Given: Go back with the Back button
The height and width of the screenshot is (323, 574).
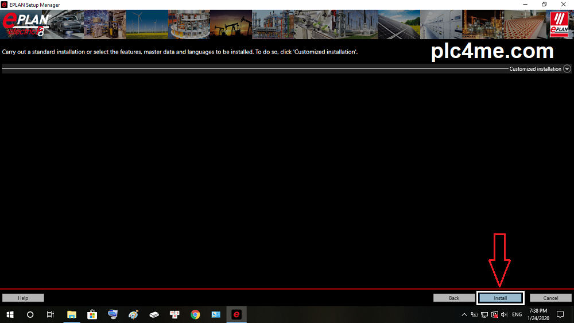Looking at the screenshot, I should click(454, 298).
